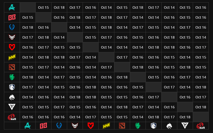
Task: Click the blue masked-face logo in the bottom row
Action: tap(59, 126)
